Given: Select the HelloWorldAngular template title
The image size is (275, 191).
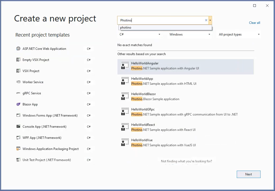Looking at the screenshot, I should [145, 63].
